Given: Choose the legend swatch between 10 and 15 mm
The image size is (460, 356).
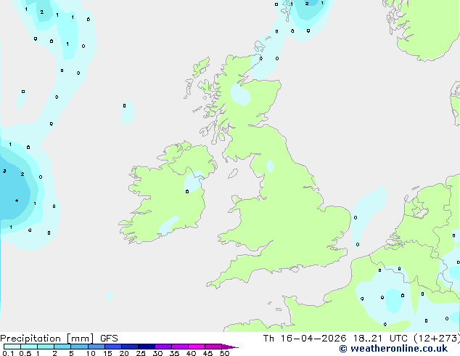Looking at the screenshot, I should 96,347.
